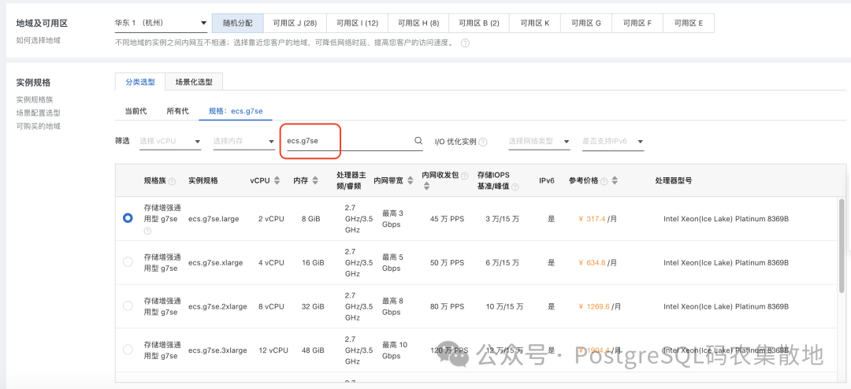Viewport: 851px width, 389px height.
Task: Click the 实例规格 column header
Action: [x=203, y=180]
